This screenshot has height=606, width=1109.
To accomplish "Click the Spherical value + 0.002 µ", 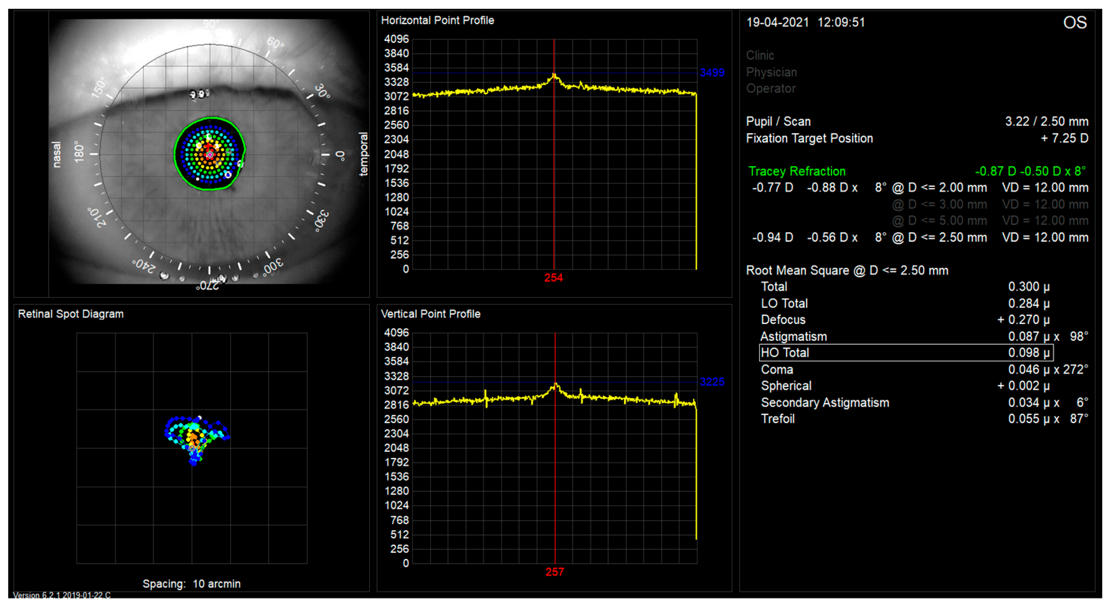I will (x=1023, y=386).
